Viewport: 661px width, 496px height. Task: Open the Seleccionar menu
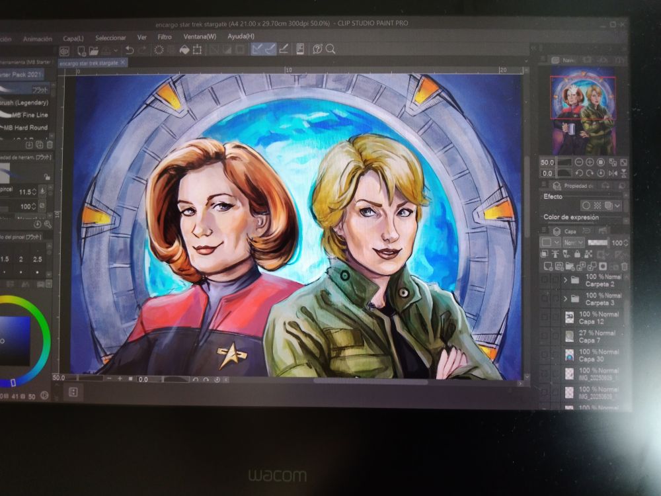point(110,38)
